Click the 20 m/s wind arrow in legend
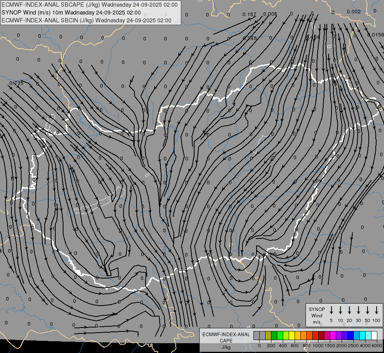 pyautogui.click(x=349, y=310)
